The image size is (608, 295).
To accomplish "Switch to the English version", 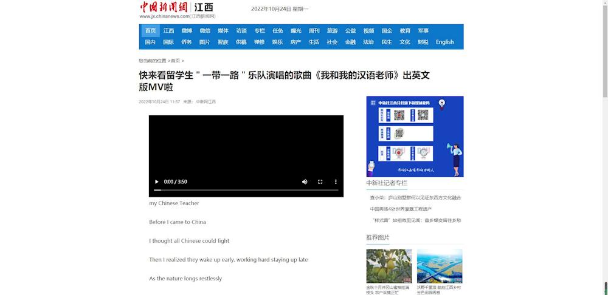I will point(444,42).
